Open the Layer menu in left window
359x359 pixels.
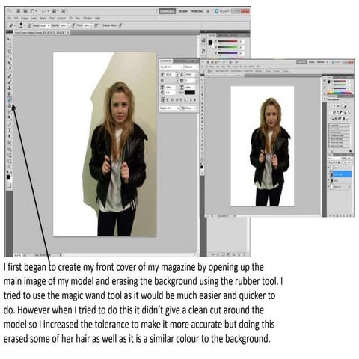coord(34,19)
